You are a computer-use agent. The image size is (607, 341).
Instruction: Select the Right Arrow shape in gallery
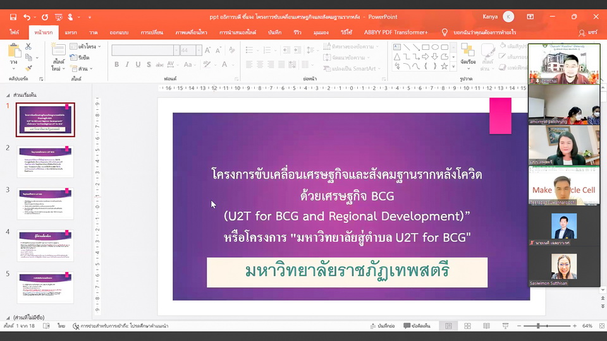(426, 57)
